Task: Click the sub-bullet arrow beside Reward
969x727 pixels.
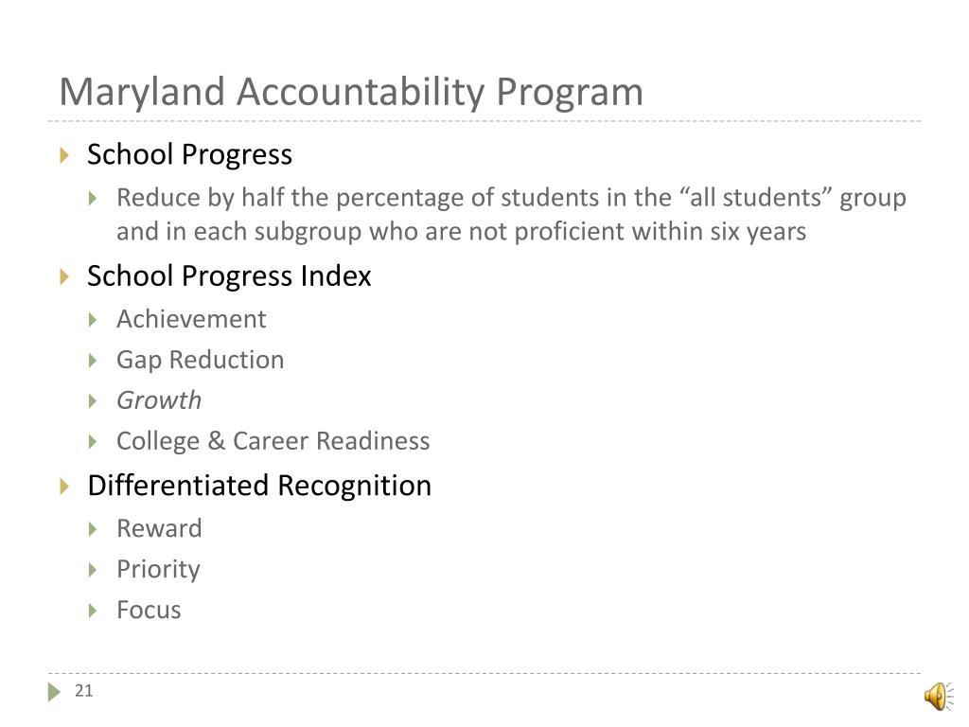Action: coord(93,529)
